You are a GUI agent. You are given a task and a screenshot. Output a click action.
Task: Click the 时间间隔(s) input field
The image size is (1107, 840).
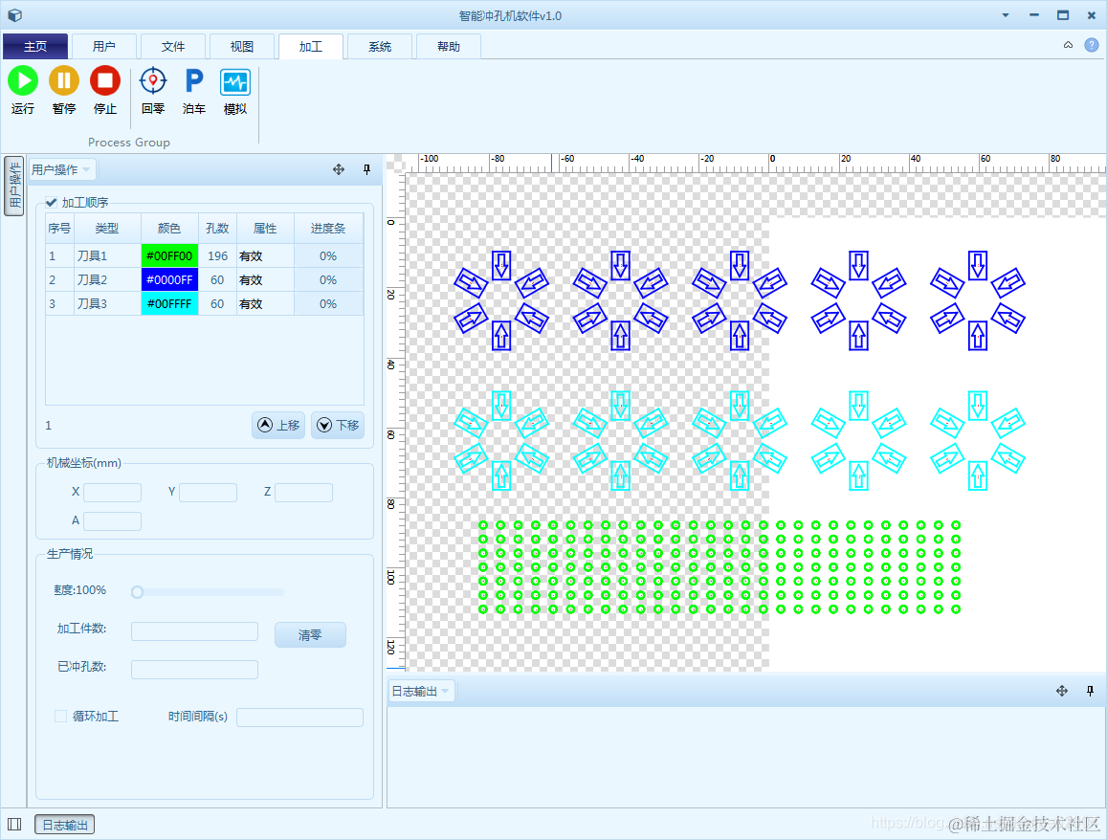[300, 718]
